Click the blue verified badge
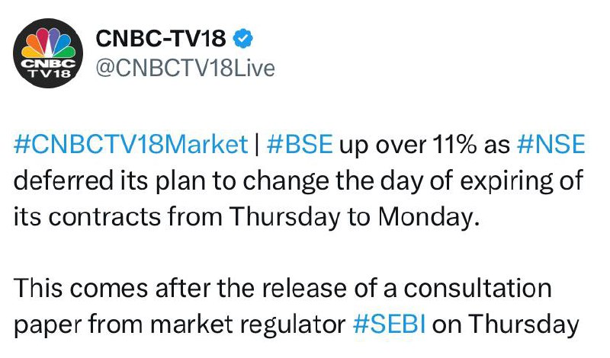610x358 pixels. pyautogui.click(x=242, y=39)
